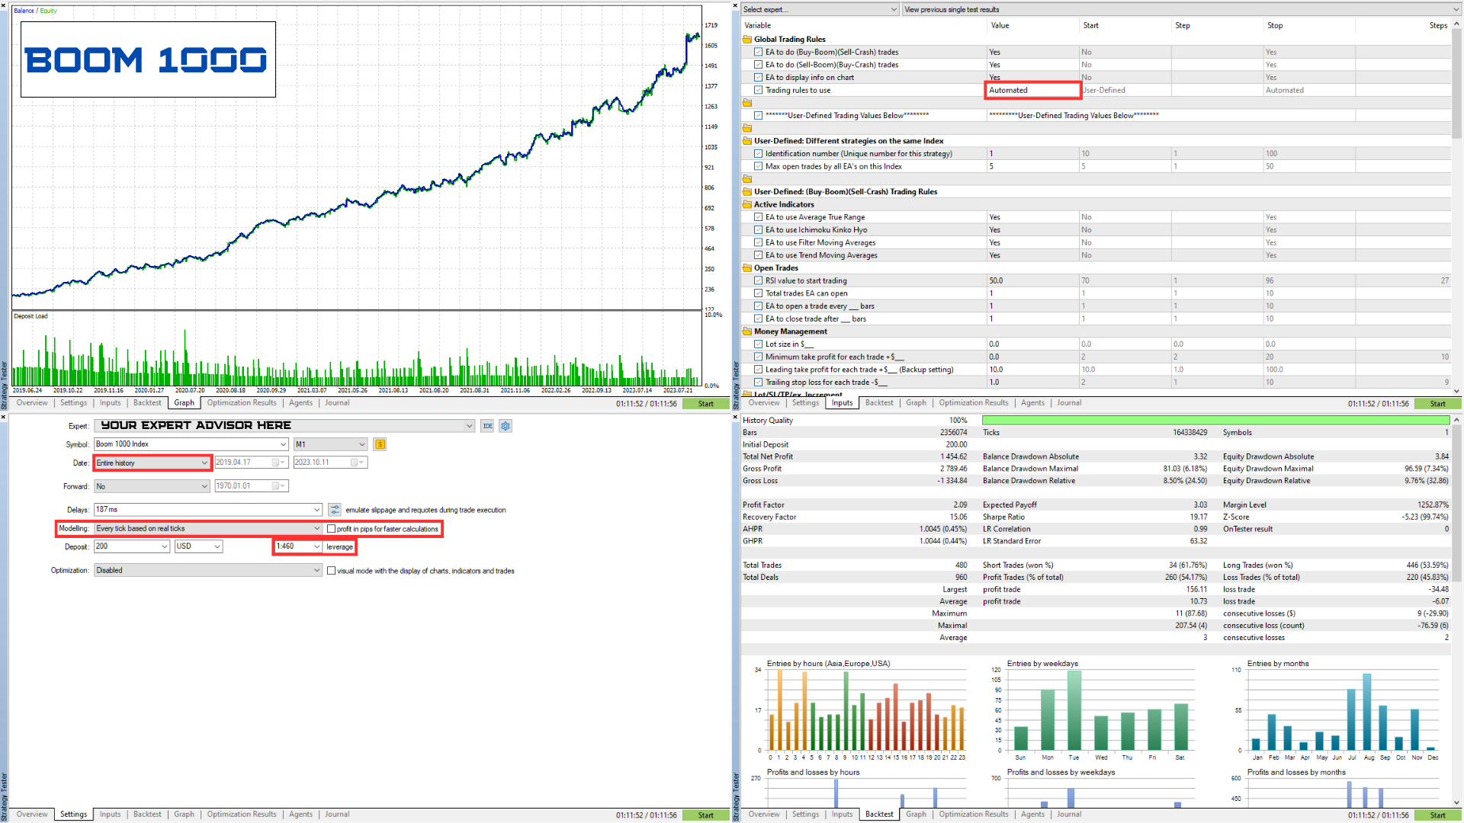Switch to Optimization Results tab below the chart
The width and height of the screenshot is (1464, 823).
(242, 403)
